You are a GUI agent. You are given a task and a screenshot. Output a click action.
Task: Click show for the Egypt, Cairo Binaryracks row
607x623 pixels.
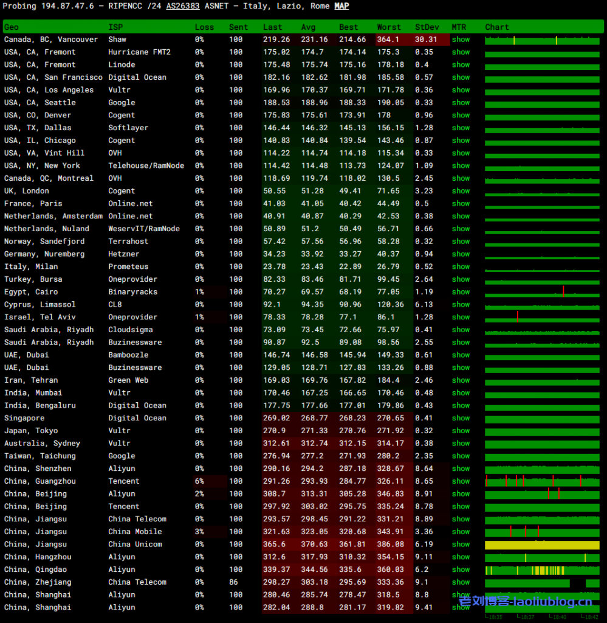coord(461,292)
